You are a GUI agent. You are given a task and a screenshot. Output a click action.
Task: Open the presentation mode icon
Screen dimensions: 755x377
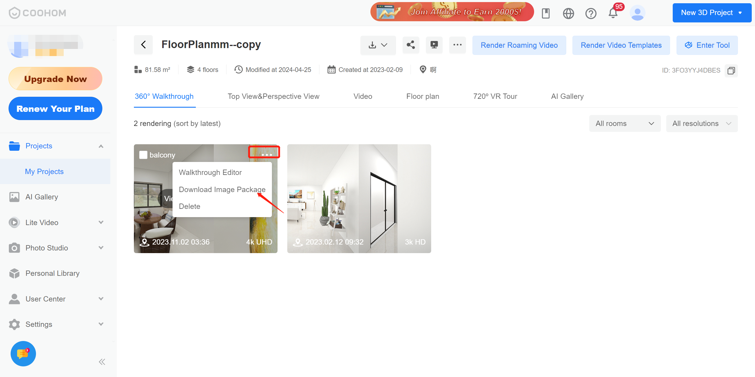point(434,45)
